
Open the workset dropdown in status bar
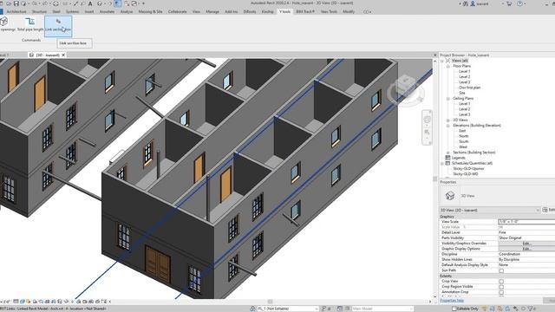pos(288,309)
